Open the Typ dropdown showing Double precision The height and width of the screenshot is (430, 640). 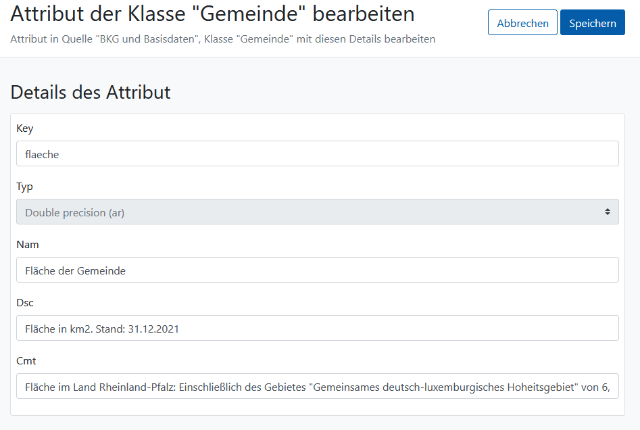[318, 212]
